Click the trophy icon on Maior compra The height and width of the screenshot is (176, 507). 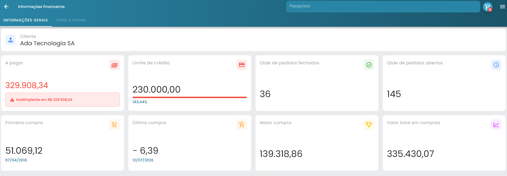pyautogui.click(x=369, y=125)
